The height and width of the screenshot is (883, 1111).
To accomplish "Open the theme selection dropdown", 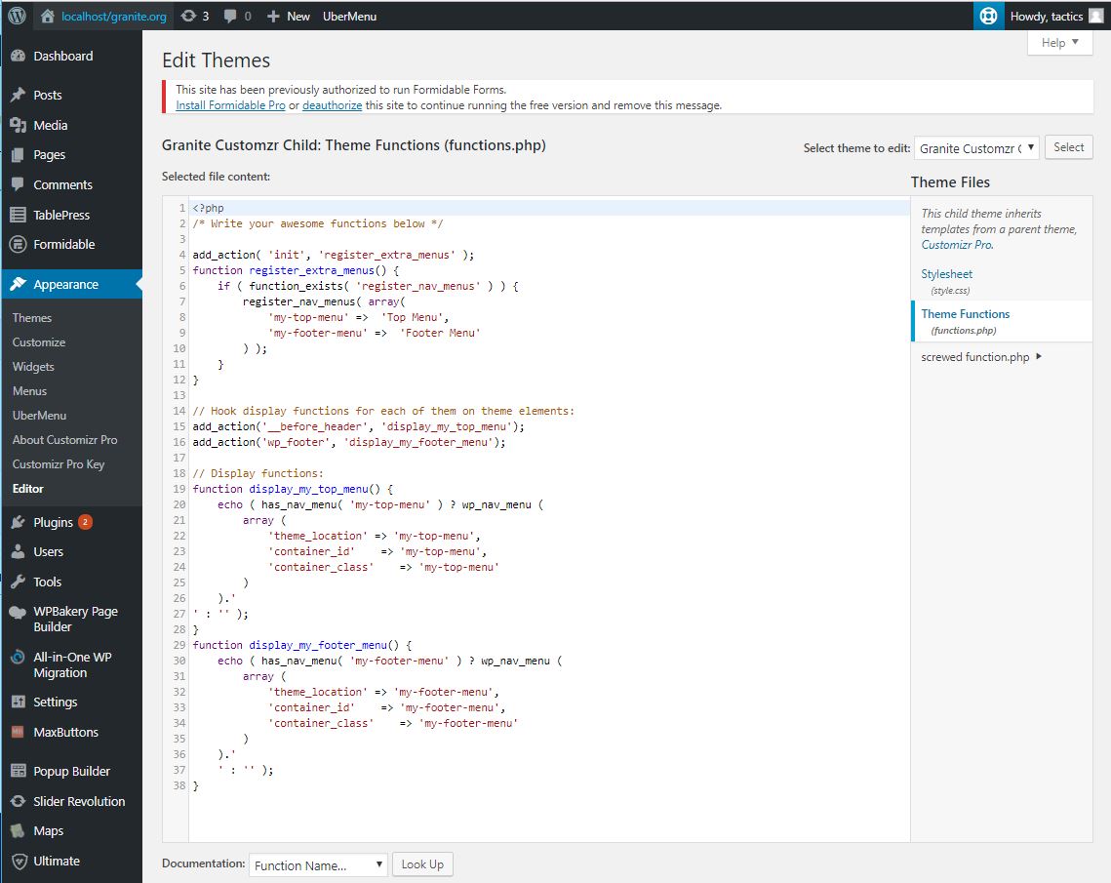I will [x=976, y=148].
